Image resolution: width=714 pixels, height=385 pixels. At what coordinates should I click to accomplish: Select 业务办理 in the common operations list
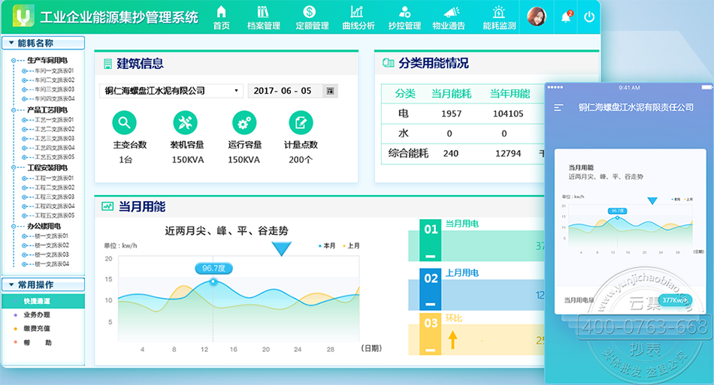tap(38, 314)
